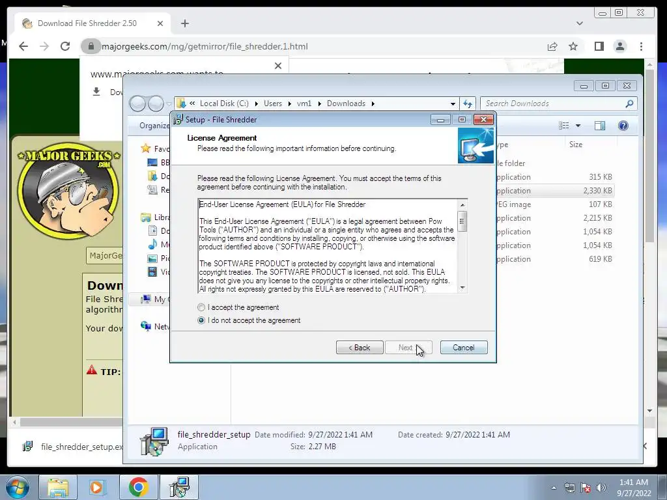Cancel the File Shredder setup
Screen dimensions: 667x500
(464, 348)
